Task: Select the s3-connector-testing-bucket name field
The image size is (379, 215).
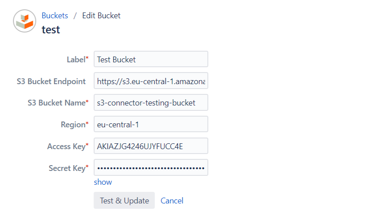Action: coord(151,103)
